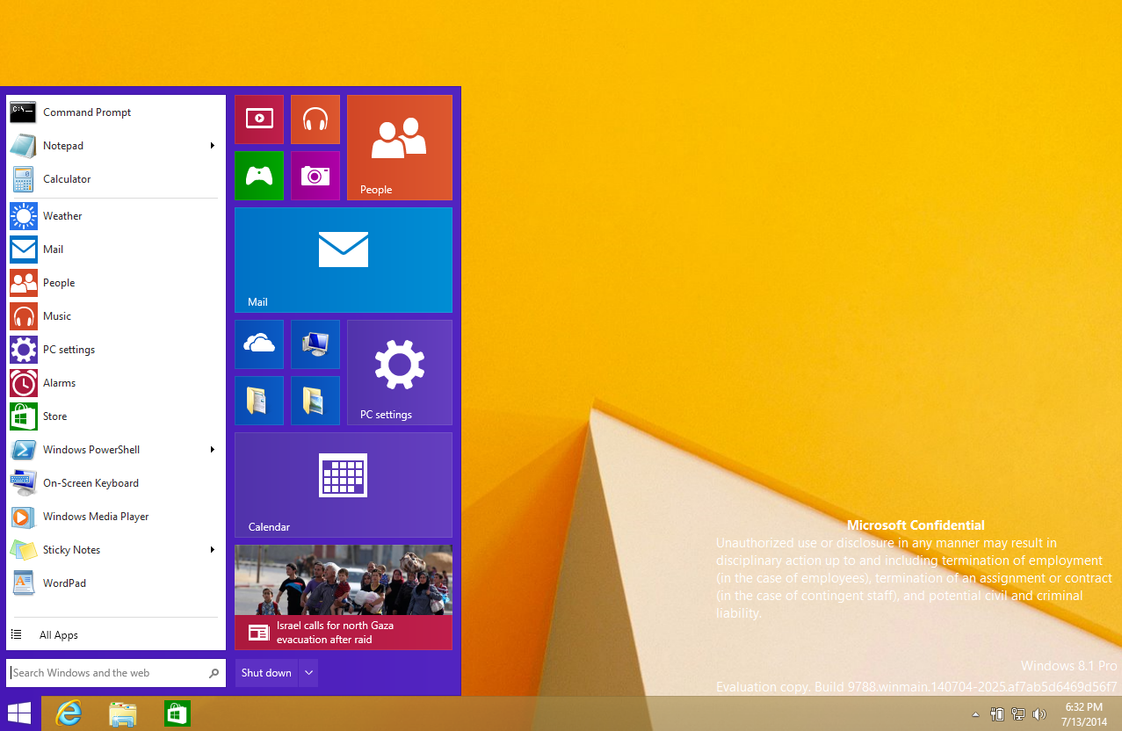
Task: Expand the Windows PowerShell submenu arrow
Action: point(213,450)
